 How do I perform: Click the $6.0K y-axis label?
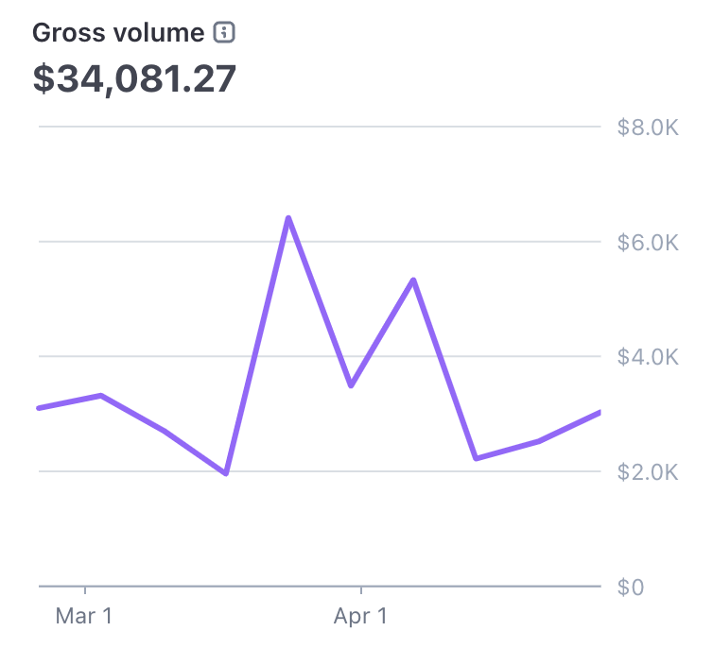648,243
